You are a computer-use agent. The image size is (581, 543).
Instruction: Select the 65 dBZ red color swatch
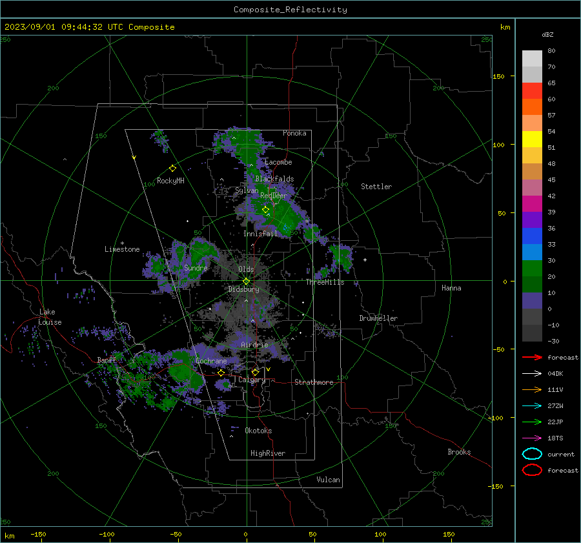coord(532,91)
